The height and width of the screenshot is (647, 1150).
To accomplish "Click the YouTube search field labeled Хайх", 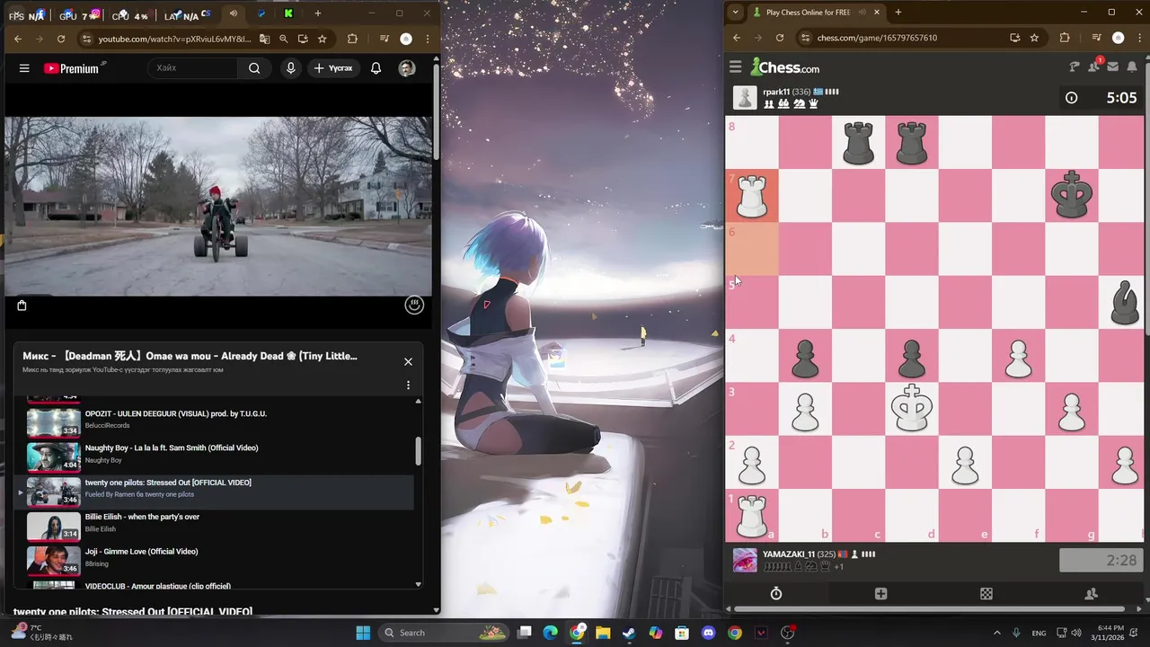I will click(x=193, y=68).
